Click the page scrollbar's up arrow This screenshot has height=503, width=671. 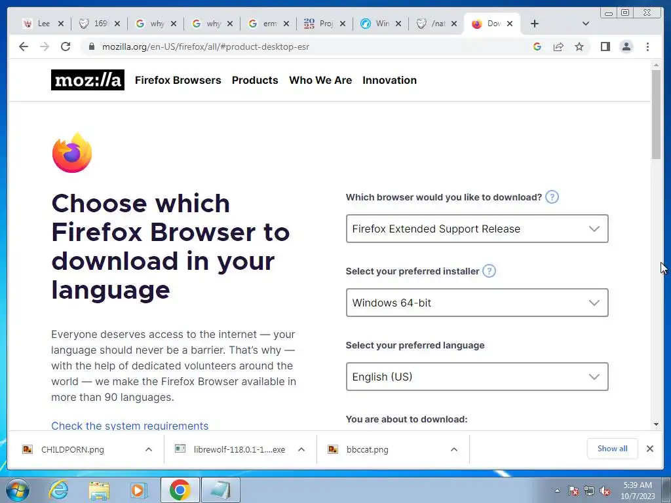pos(656,65)
